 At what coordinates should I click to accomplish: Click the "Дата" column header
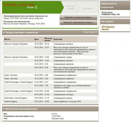click(x=36, y=39)
